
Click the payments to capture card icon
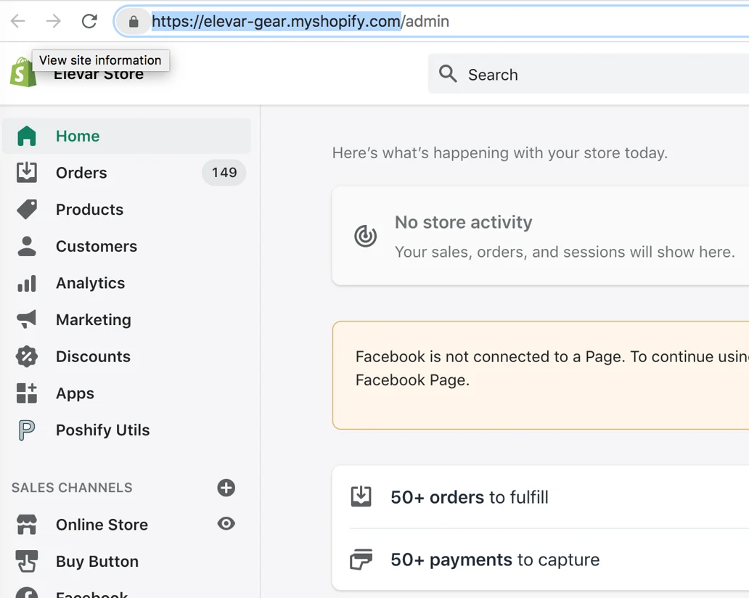(361, 560)
